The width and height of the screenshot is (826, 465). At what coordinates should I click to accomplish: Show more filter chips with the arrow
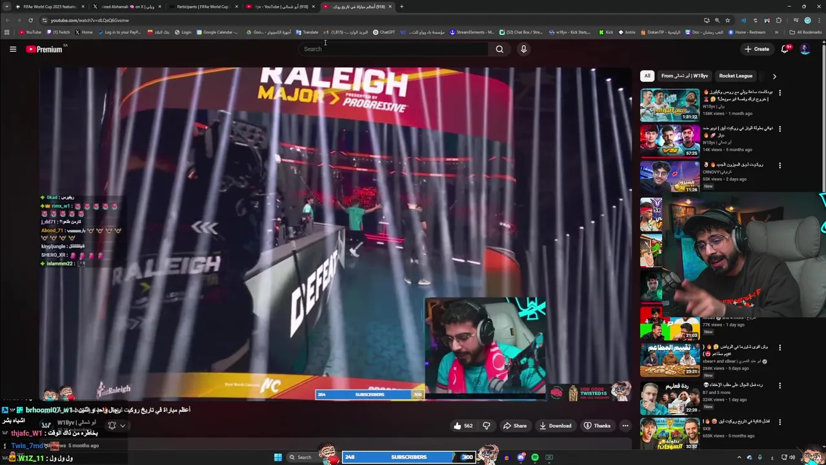(x=774, y=76)
